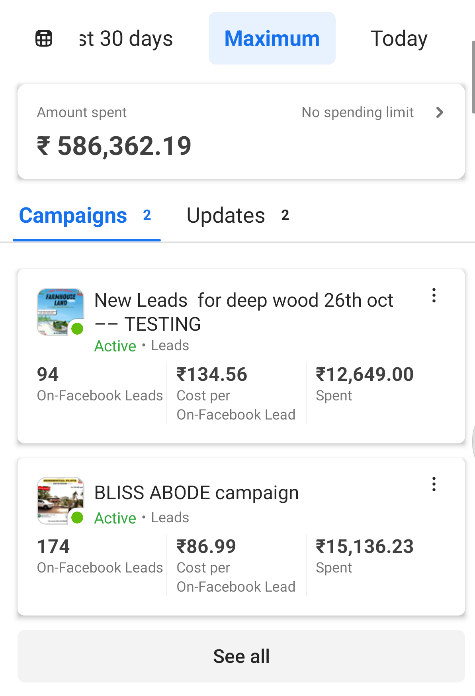Click the BLISS ABODE campaign thumbnail
Screen dimensions: 475x696
pyautogui.click(x=60, y=500)
